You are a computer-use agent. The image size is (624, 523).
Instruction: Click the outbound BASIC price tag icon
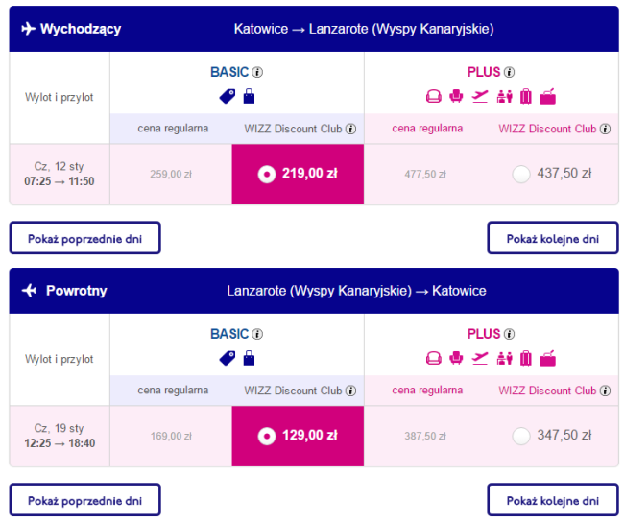point(228,96)
